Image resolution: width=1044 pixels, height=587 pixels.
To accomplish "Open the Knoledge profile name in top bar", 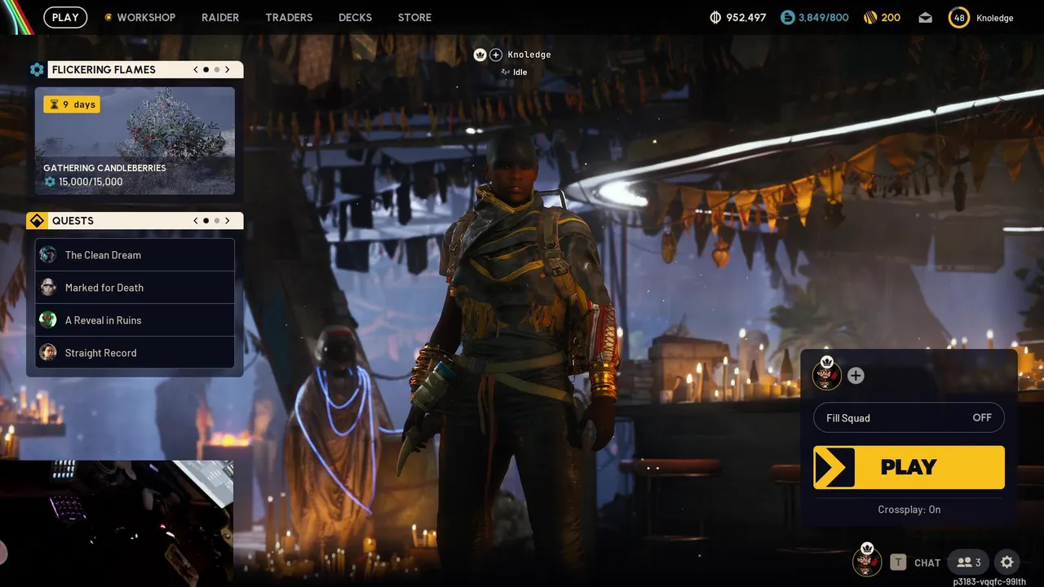I will click(994, 17).
